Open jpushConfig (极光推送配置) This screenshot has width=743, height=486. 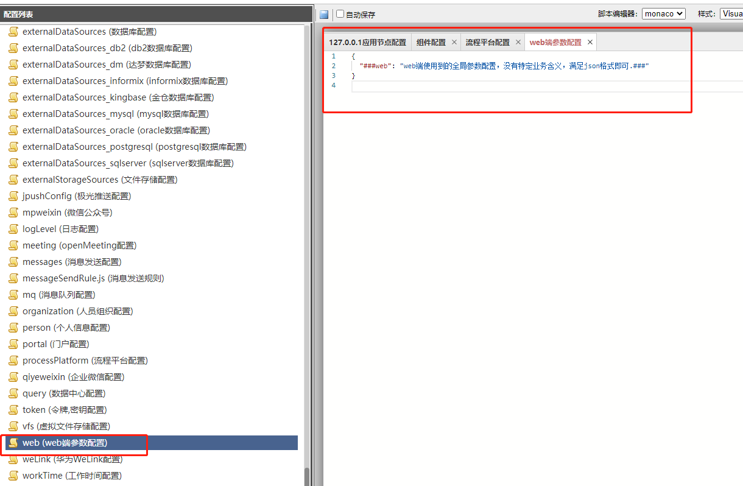[x=77, y=196]
